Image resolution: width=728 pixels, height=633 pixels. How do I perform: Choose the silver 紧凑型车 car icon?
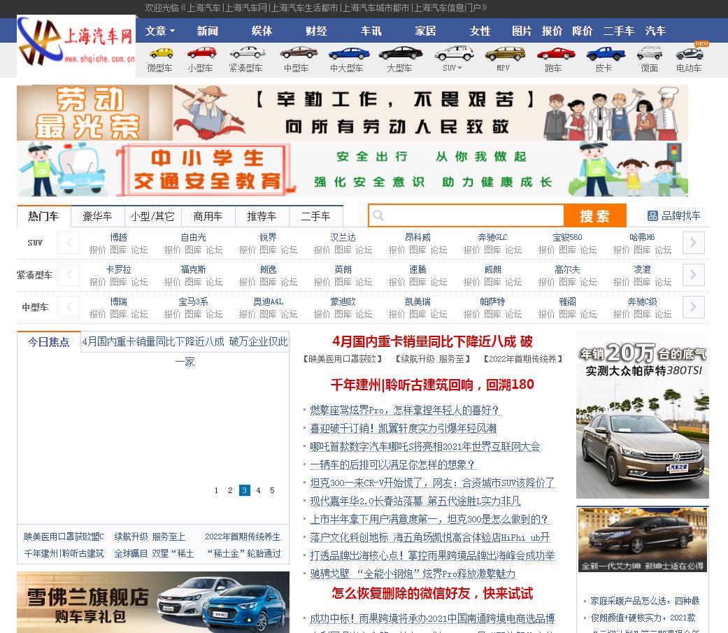[x=247, y=53]
